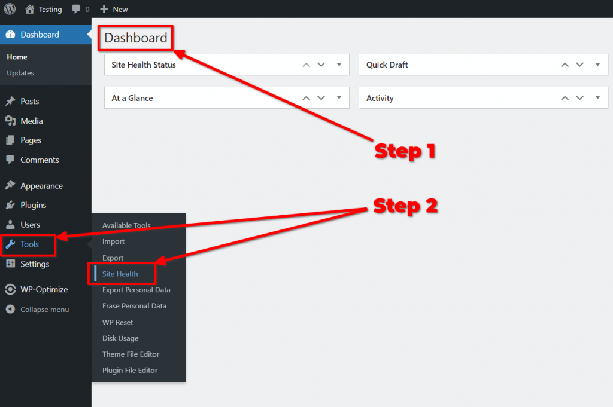613x407 pixels.
Task: Select WP Reset from Tools submenu
Action: tap(118, 322)
